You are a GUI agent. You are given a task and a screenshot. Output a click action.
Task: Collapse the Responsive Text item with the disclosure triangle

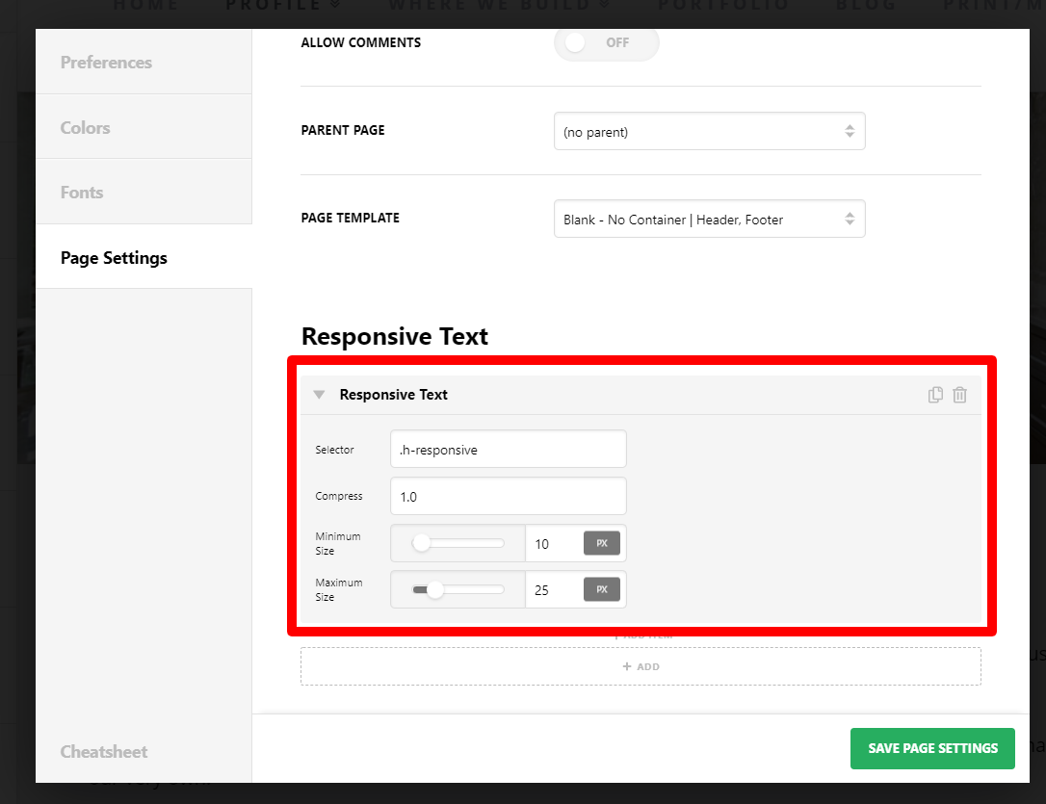coord(319,395)
